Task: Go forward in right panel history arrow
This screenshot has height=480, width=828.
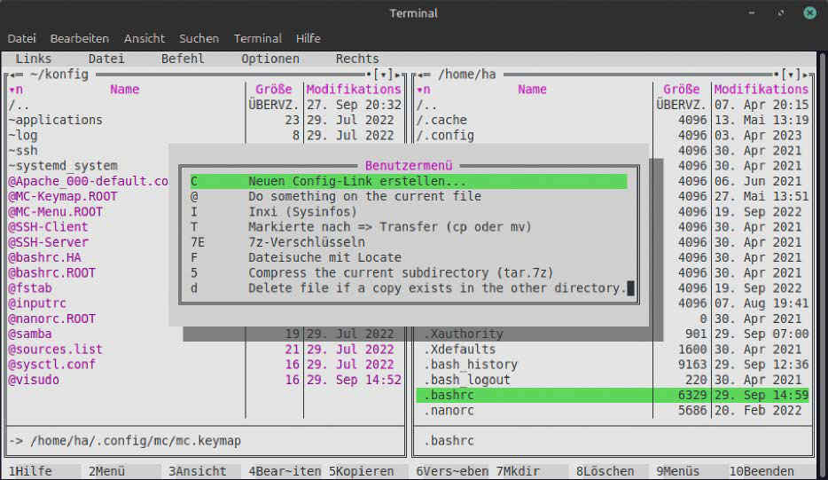Action: coord(805,75)
